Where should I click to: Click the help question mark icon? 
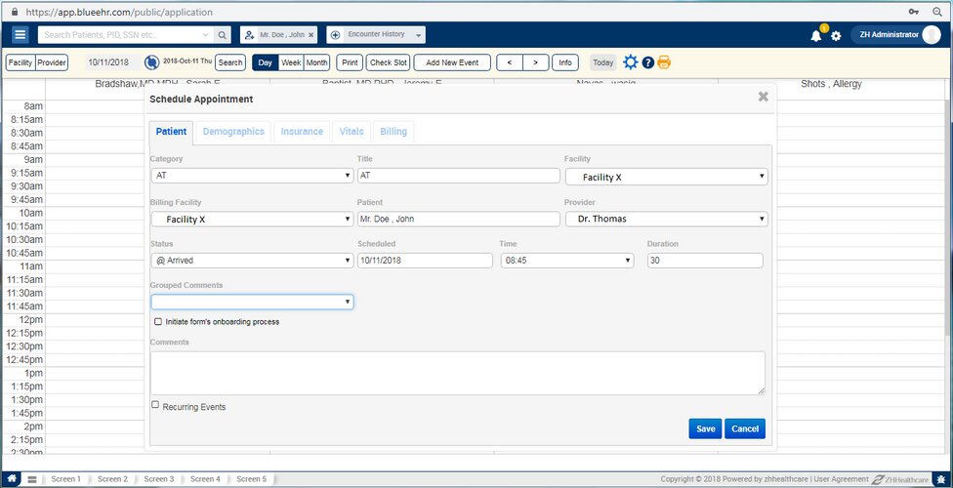[x=648, y=62]
